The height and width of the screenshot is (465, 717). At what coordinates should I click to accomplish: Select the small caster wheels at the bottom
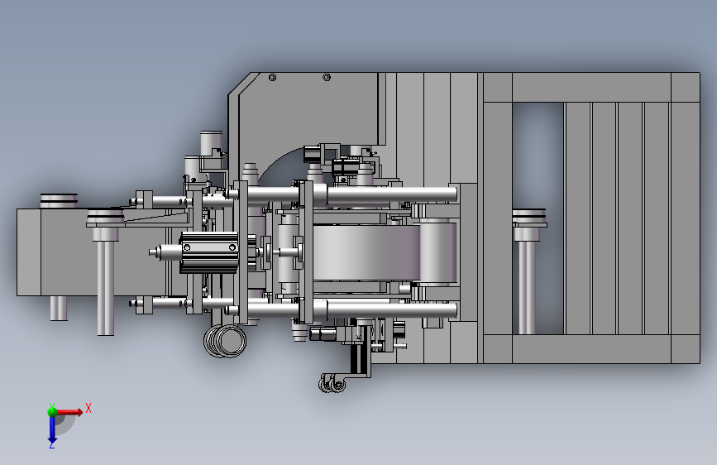[332, 383]
